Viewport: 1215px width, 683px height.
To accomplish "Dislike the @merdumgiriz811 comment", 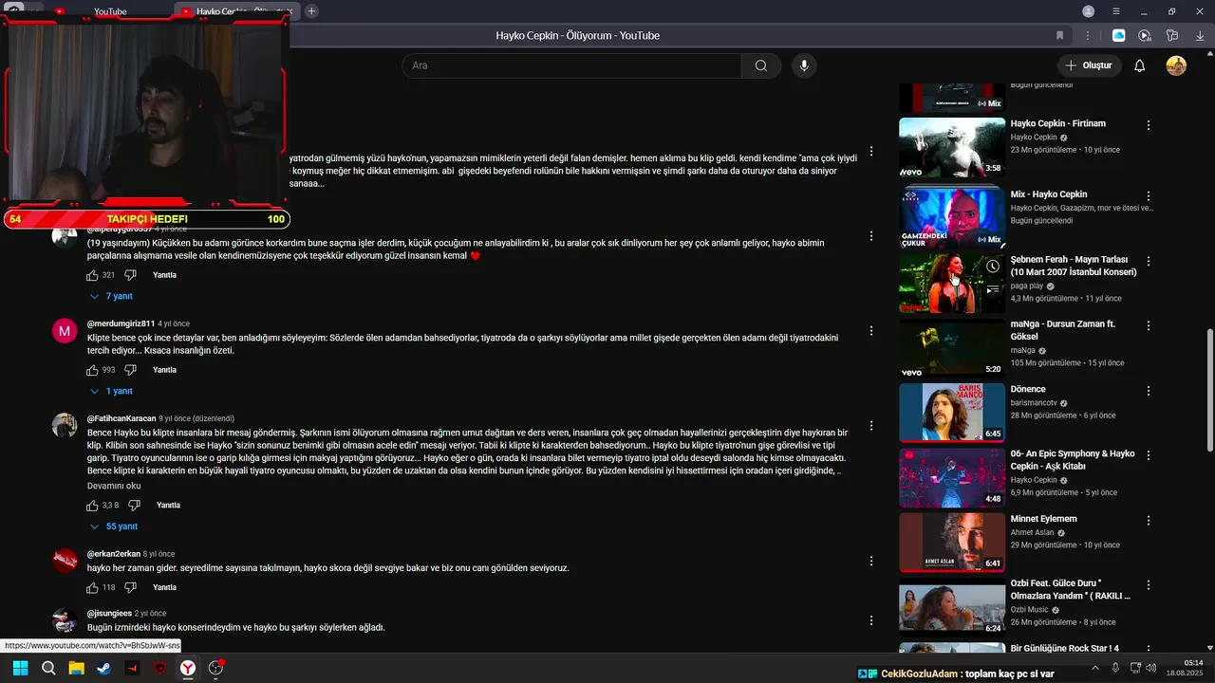I will pyautogui.click(x=130, y=370).
